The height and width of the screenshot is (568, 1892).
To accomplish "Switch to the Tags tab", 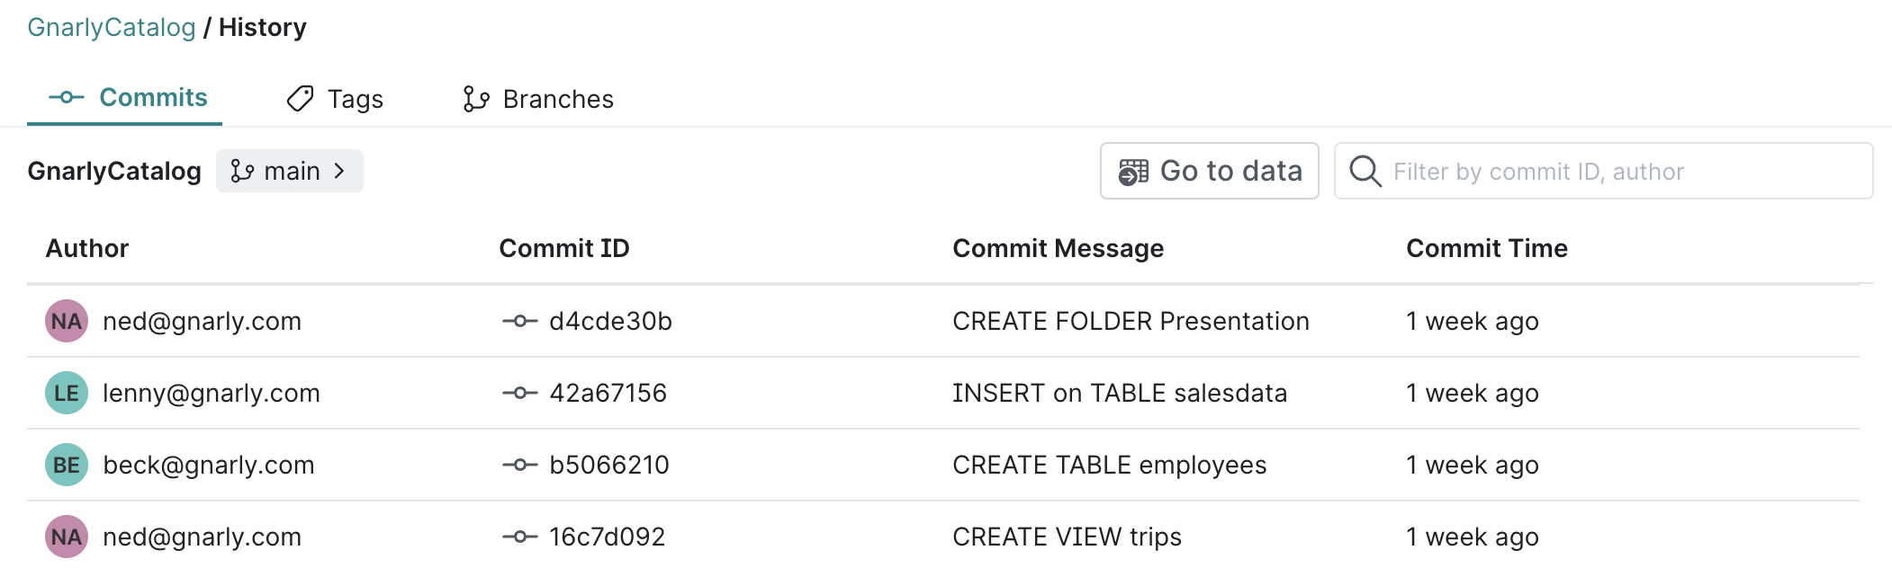I will coord(335,99).
